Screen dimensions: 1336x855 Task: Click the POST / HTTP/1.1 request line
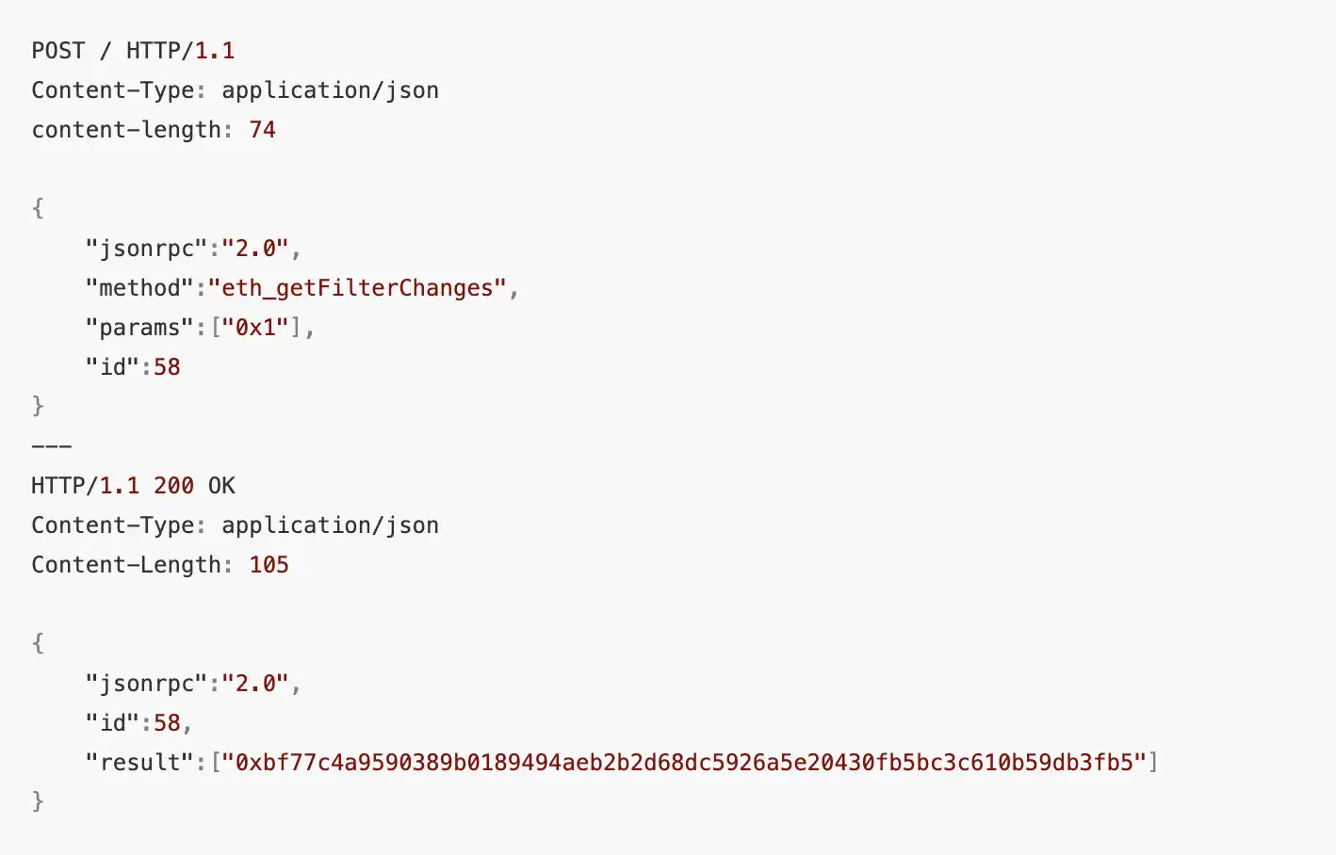click(133, 51)
